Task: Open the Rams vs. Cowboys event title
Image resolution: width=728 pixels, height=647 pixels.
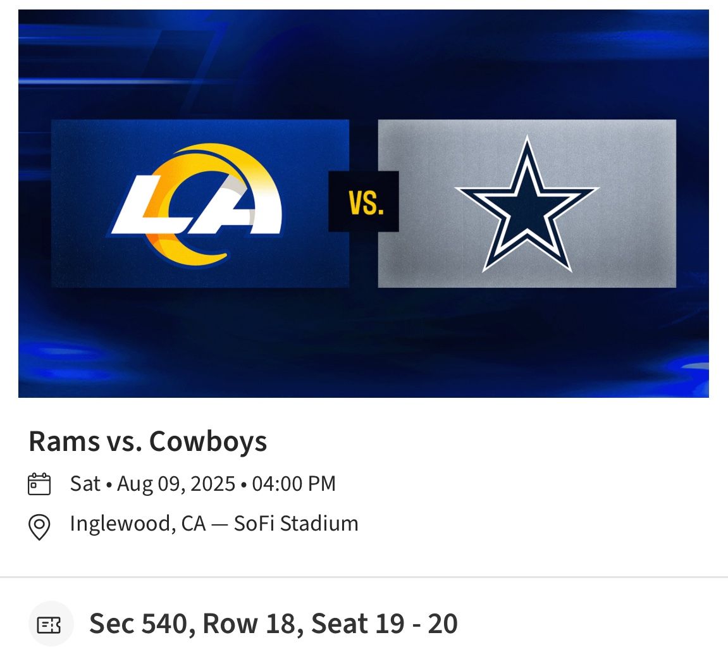Action: click(148, 441)
